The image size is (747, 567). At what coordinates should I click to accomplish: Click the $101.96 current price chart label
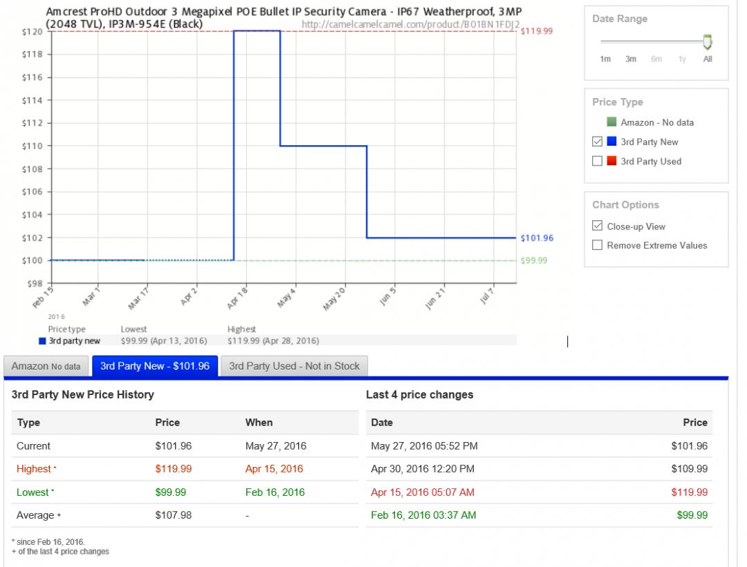tap(537, 238)
